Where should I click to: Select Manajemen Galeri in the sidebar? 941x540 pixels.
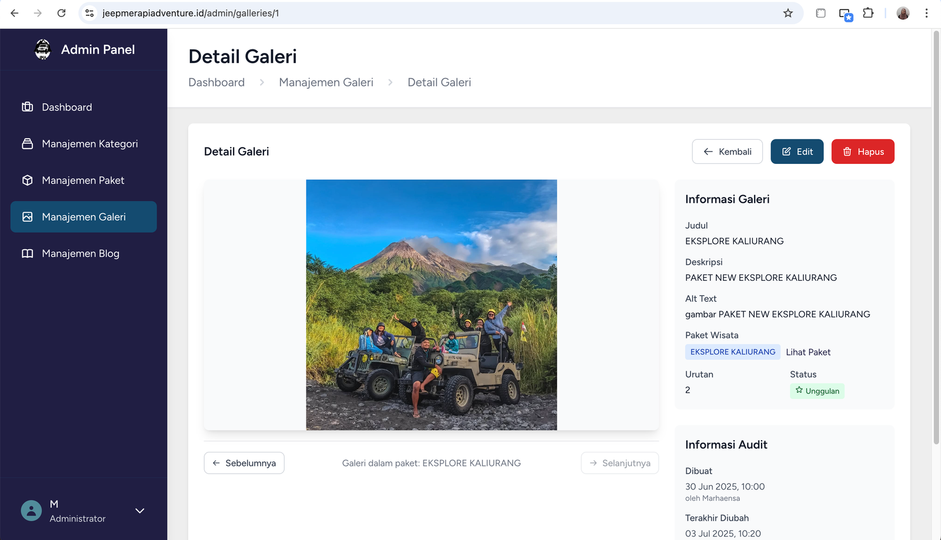[84, 217]
